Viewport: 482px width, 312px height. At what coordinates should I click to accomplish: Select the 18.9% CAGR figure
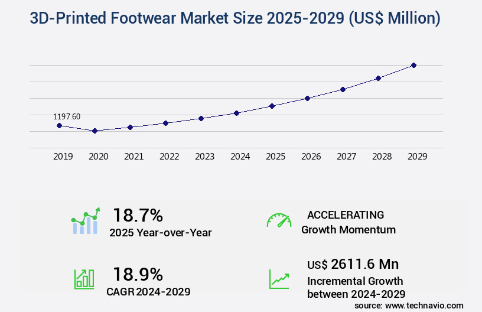pyautogui.click(x=138, y=274)
